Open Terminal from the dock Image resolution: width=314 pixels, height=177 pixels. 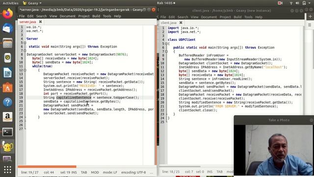click(7, 132)
